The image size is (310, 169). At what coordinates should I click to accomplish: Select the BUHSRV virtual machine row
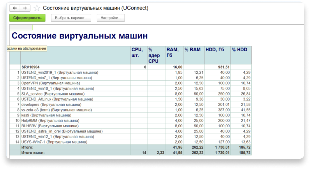[130, 126]
